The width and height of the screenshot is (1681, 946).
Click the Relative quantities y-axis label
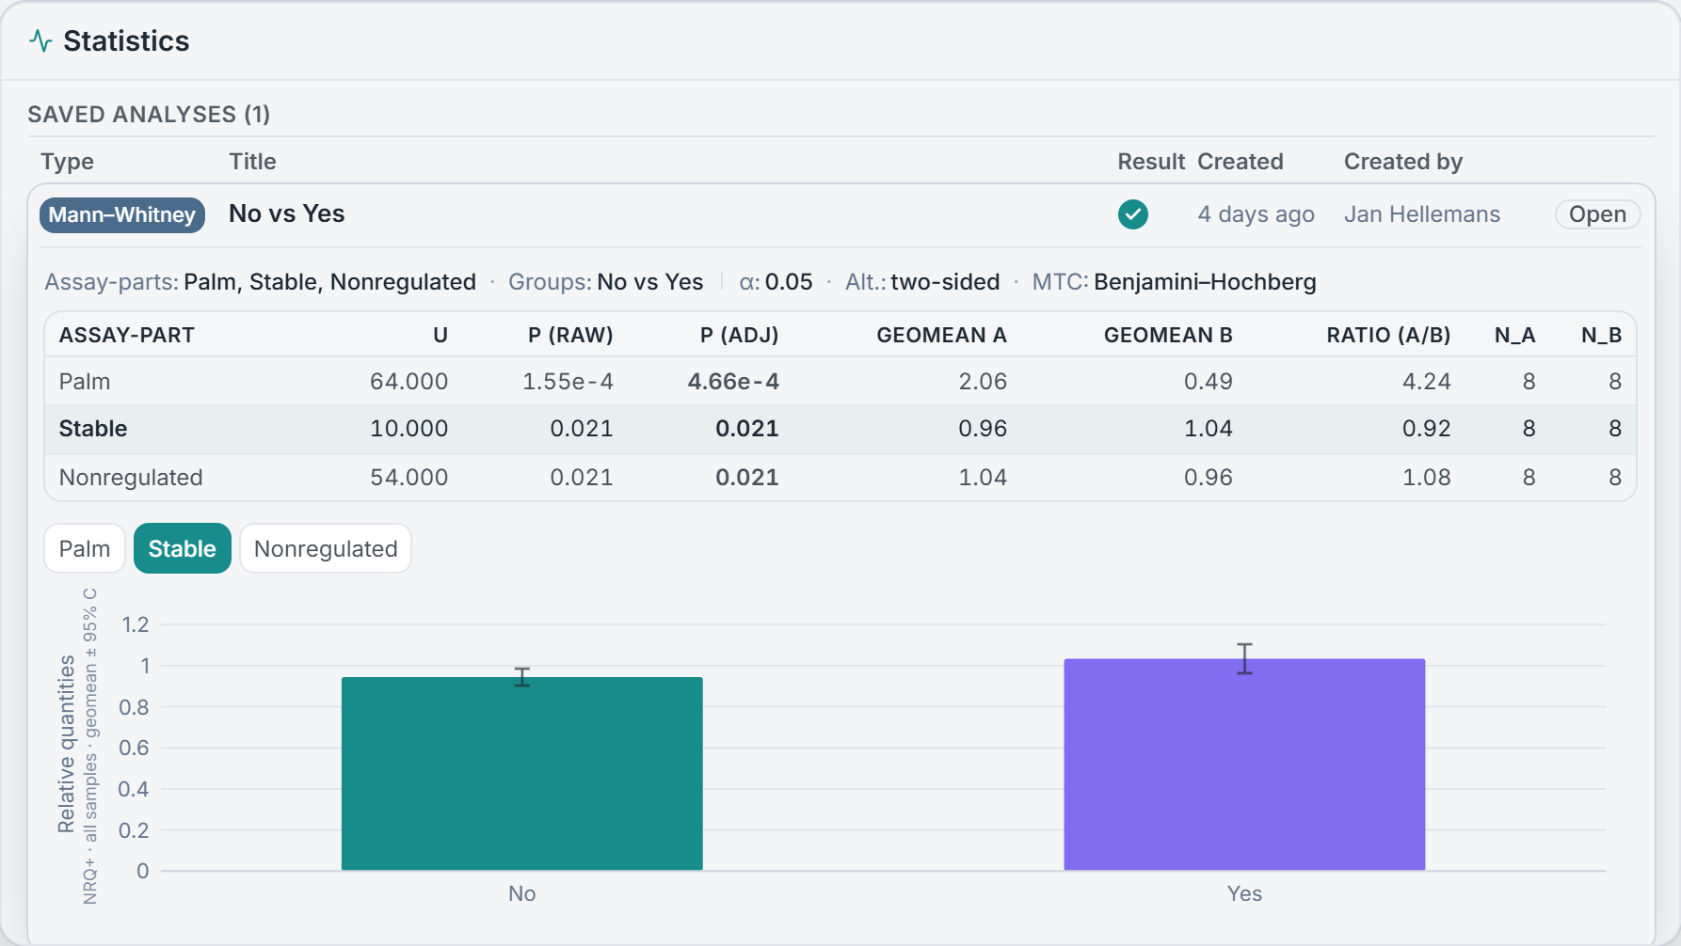[66, 745]
